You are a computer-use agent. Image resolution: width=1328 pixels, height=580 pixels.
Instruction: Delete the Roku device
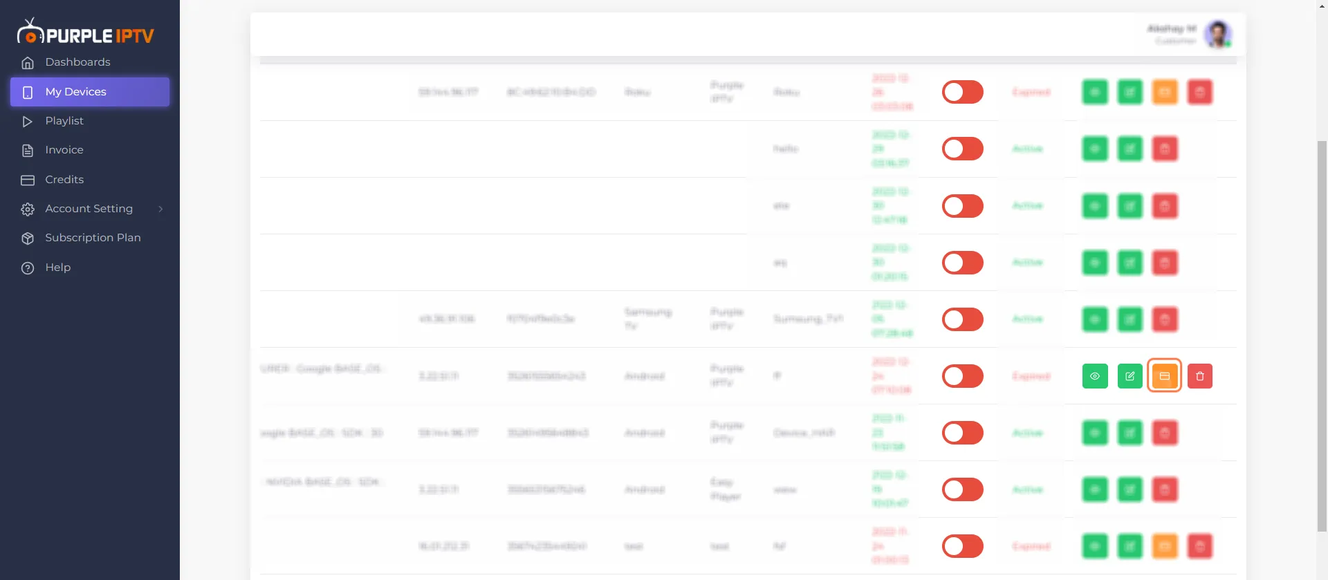[1200, 92]
